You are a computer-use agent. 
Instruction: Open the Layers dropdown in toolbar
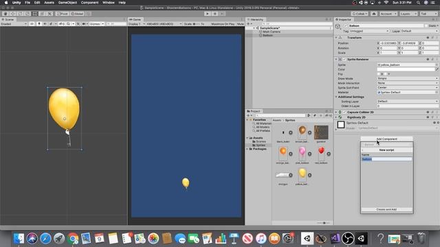[x=408, y=14]
